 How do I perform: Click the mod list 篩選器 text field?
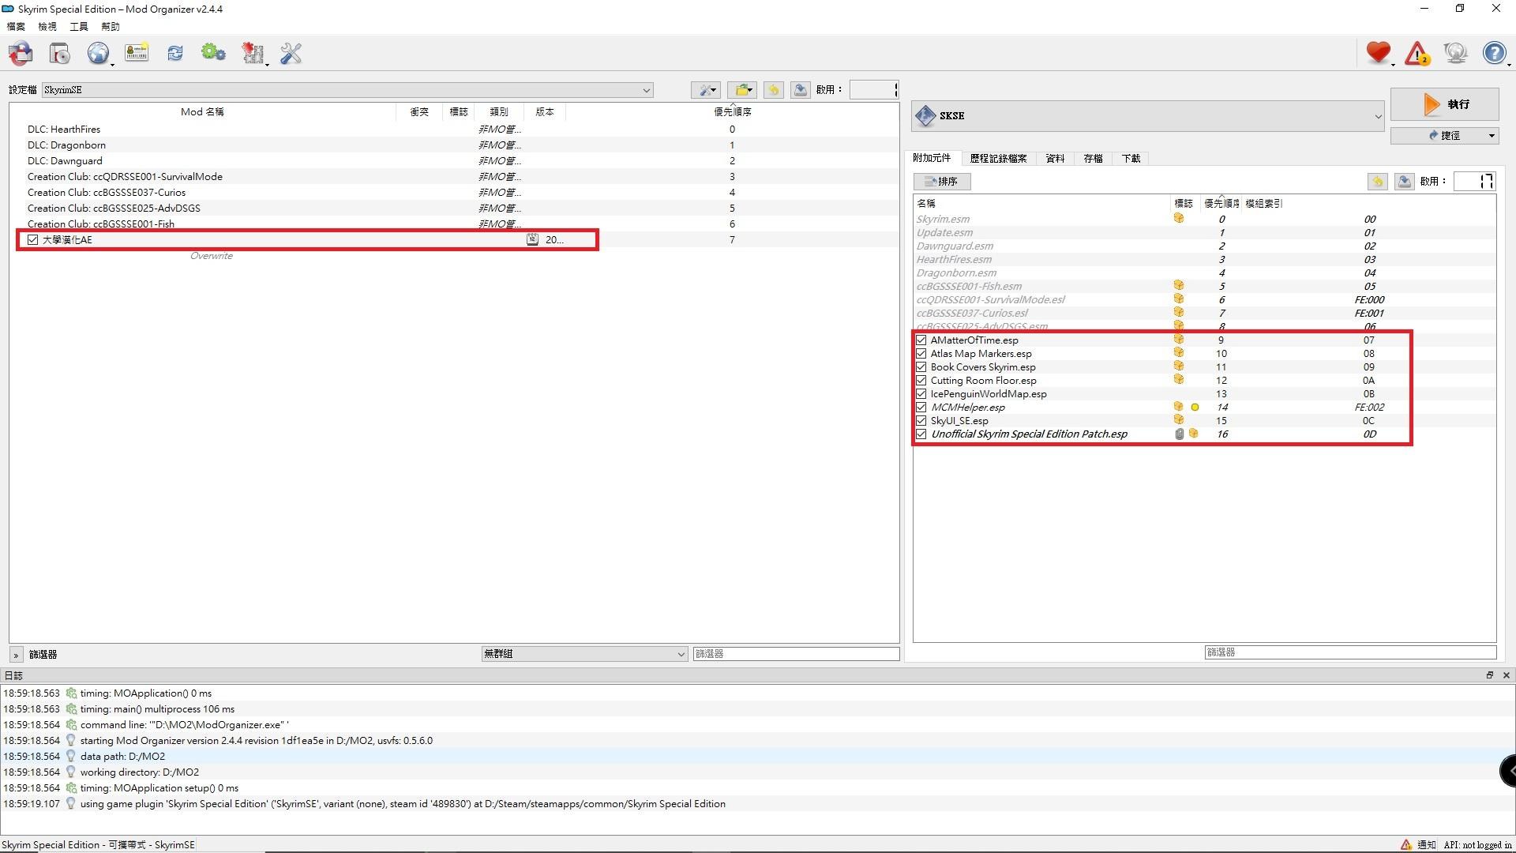[x=796, y=654]
